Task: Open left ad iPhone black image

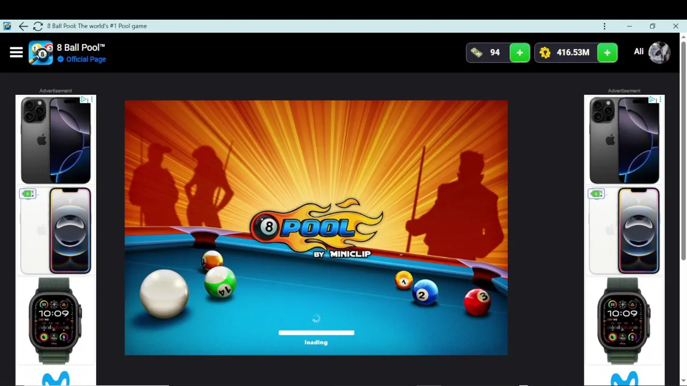Action: tap(56, 140)
